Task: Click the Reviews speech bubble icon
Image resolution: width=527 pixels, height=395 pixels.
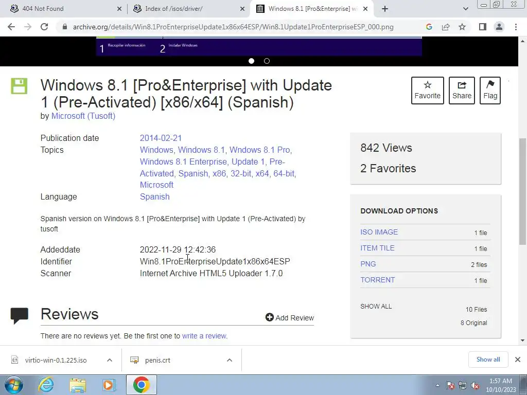Action: point(20,316)
